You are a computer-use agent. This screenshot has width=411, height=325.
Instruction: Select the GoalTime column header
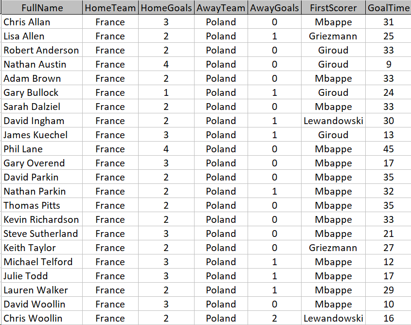389,8
